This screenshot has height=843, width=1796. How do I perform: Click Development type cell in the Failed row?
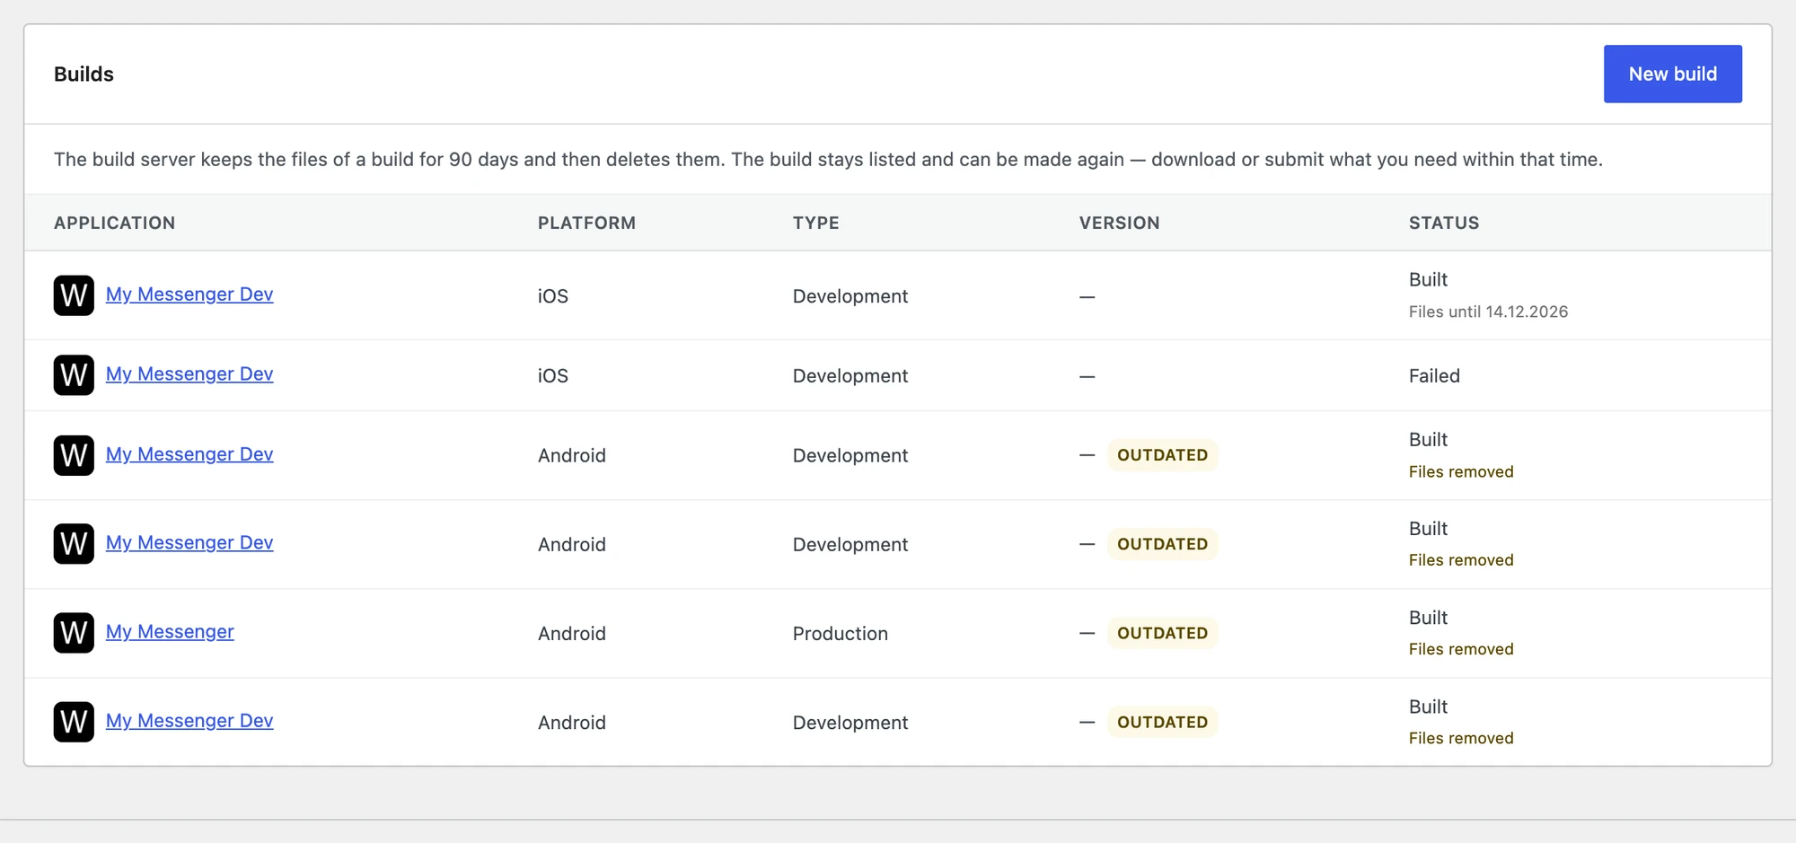[850, 375]
